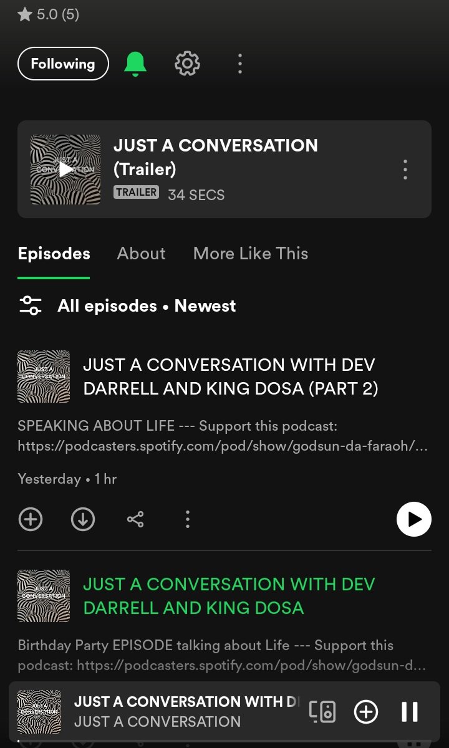Screen dimensions: 449x748
Task: Open now playing track title
Action: point(186,702)
